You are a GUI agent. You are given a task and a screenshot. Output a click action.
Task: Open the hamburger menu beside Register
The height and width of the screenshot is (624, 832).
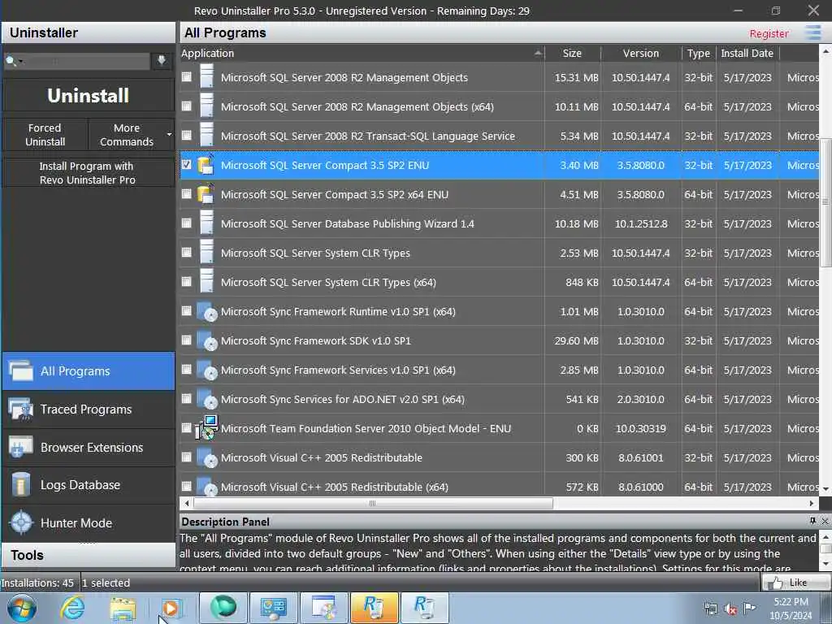(812, 32)
